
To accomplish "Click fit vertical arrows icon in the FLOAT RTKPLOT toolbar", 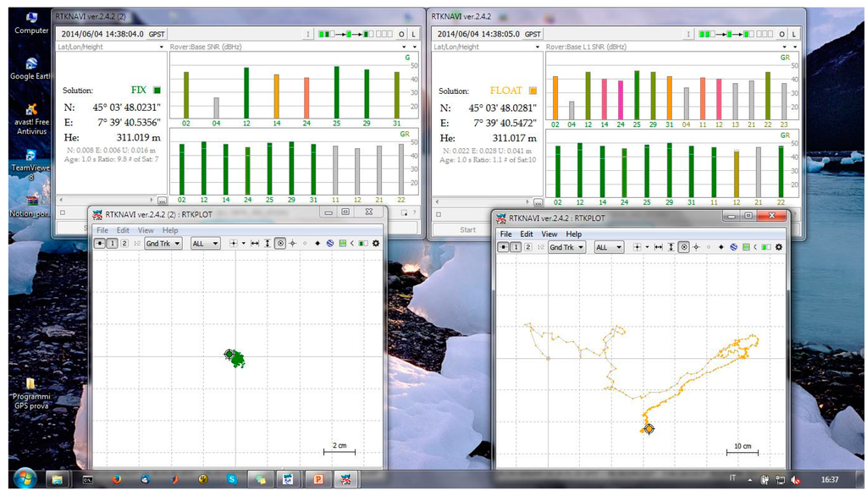I will coord(671,247).
